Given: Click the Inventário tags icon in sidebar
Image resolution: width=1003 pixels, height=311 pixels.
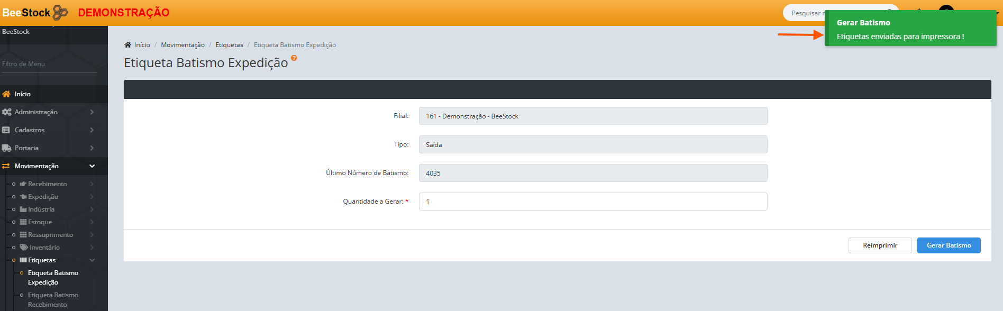Looking at the screenshot, I should pos(24,248).
